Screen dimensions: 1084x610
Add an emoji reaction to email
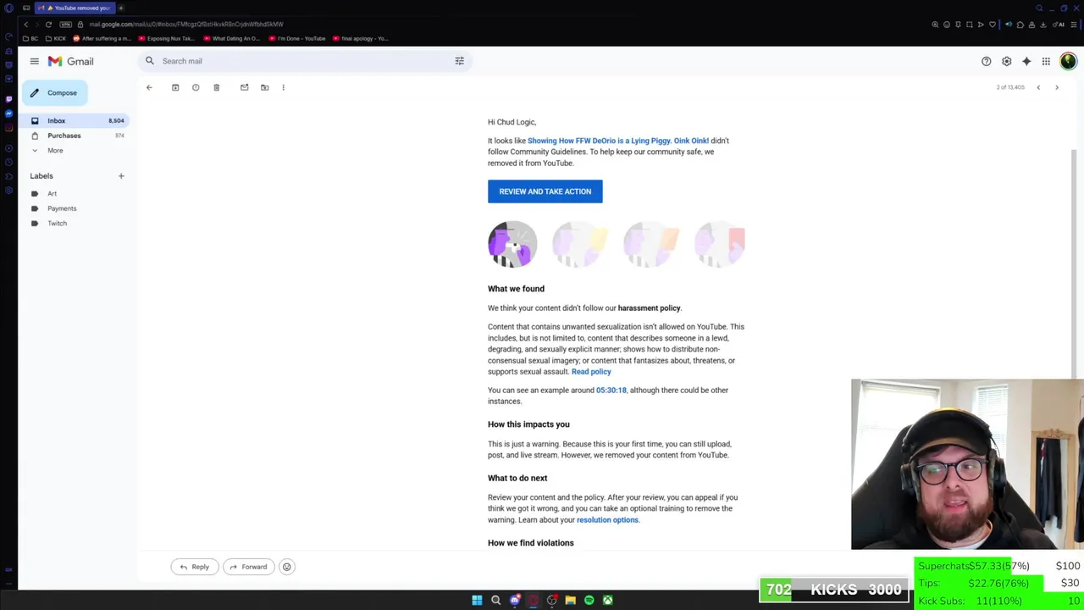point(286,567)
